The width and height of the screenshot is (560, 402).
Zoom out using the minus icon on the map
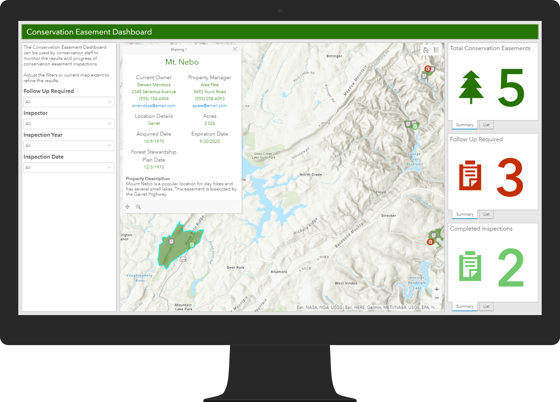(x=437, y=298)
